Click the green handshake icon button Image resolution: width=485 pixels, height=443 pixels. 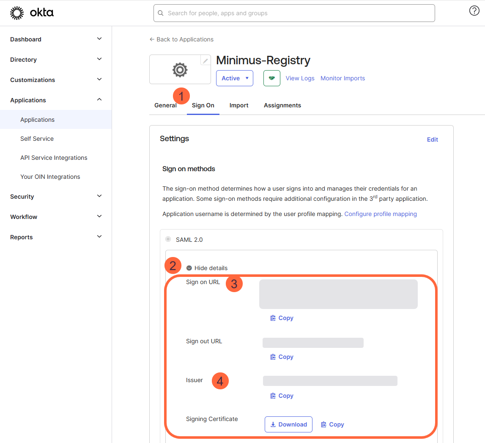point(272,78)
